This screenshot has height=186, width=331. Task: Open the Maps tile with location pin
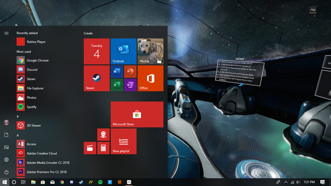point(103,135)
